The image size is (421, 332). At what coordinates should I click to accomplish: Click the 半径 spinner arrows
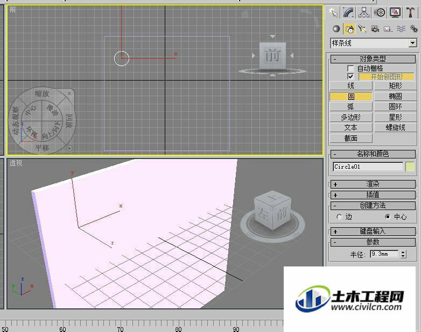tap(403, 254)
